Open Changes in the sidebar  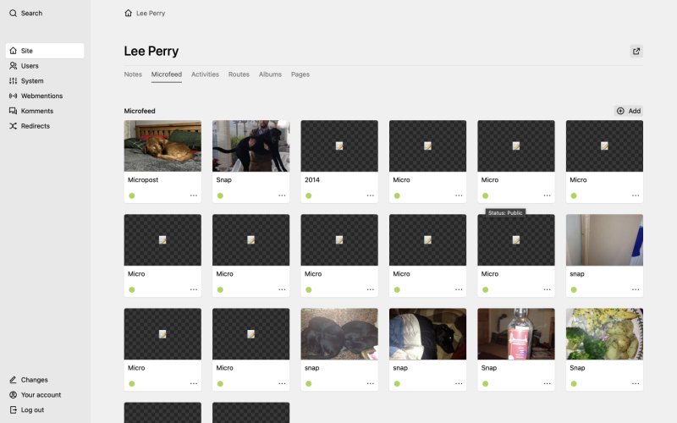29,380
